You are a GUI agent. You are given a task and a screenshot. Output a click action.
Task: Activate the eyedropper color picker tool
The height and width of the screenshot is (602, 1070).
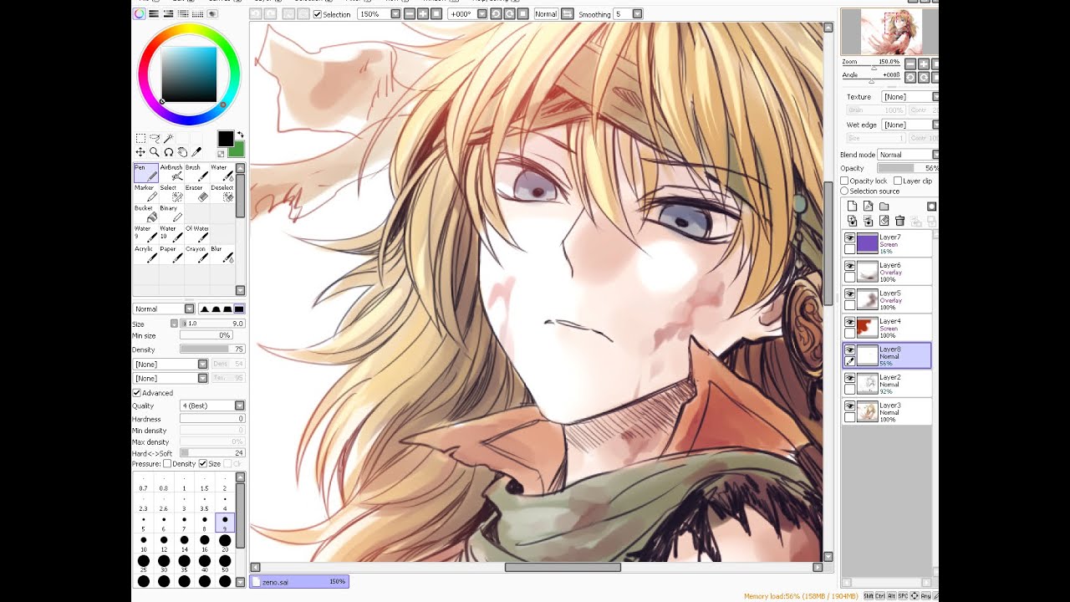tap(196, 152)
